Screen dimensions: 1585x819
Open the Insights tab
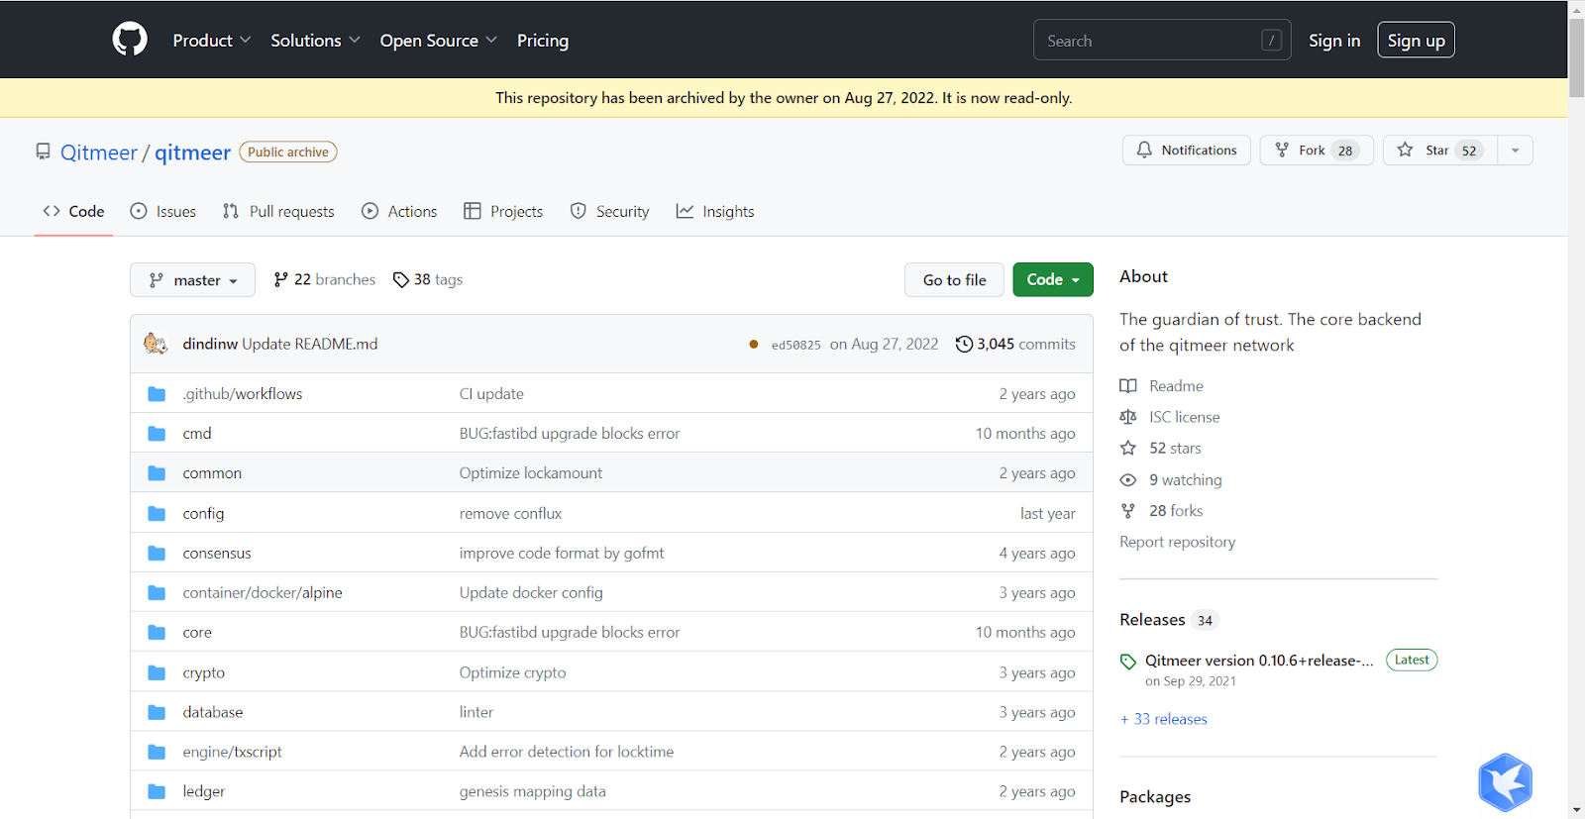coord(715,211)
